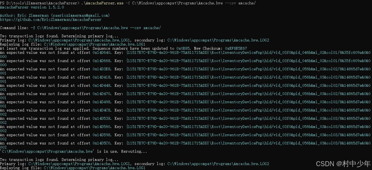Click the offset value '0x14D448'
This screenshot has width=372, height=170.
point(101,86)
